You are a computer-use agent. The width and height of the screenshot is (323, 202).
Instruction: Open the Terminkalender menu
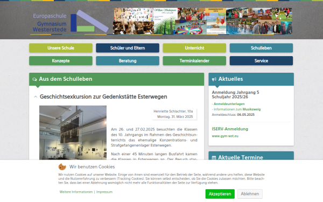click(194, 60)
